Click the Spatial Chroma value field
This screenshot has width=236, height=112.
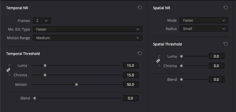(217, 66)
